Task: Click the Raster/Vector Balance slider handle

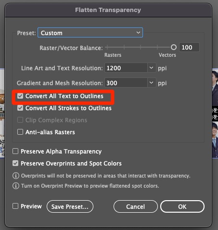Action: (x=174, y=47)
